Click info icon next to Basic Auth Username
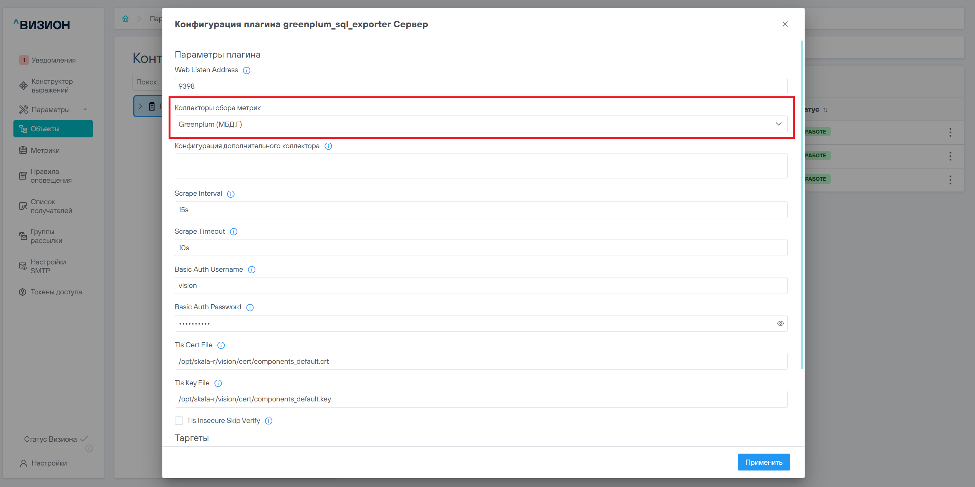This screenshot has width=975, height=487. click(252, 270)
